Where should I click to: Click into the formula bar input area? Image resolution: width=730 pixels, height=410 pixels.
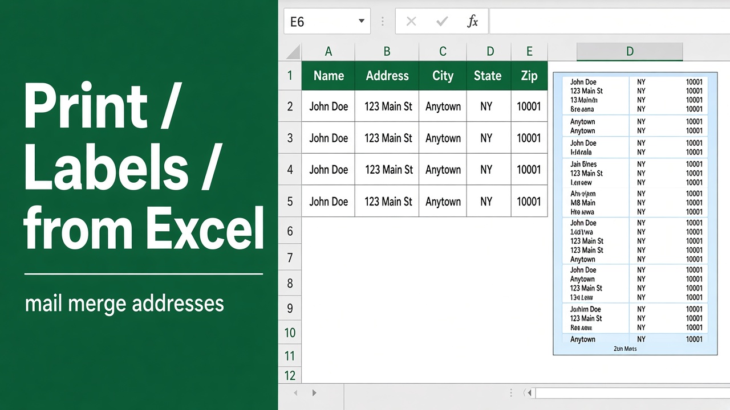(609, 22)
